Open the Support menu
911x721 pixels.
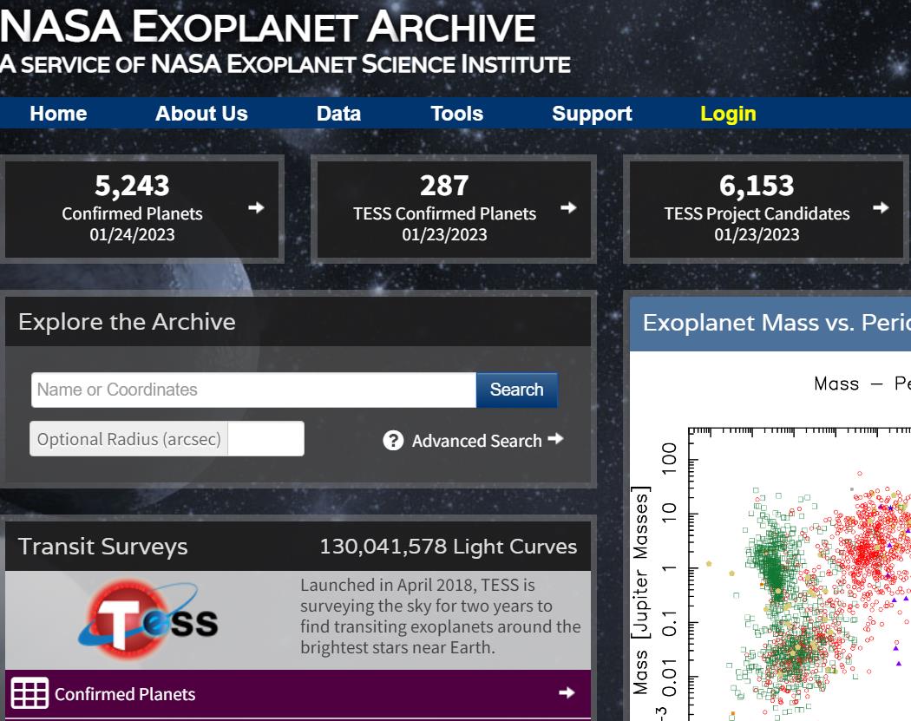click(592, 114)
